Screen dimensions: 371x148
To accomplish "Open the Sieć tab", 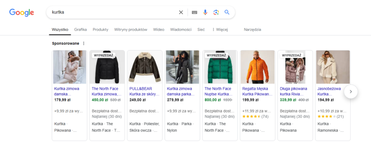I will click(201, 30).
